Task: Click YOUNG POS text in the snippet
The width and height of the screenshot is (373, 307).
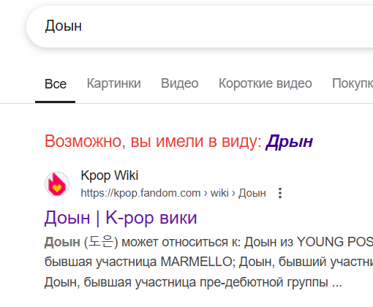Action: [335, 242]
